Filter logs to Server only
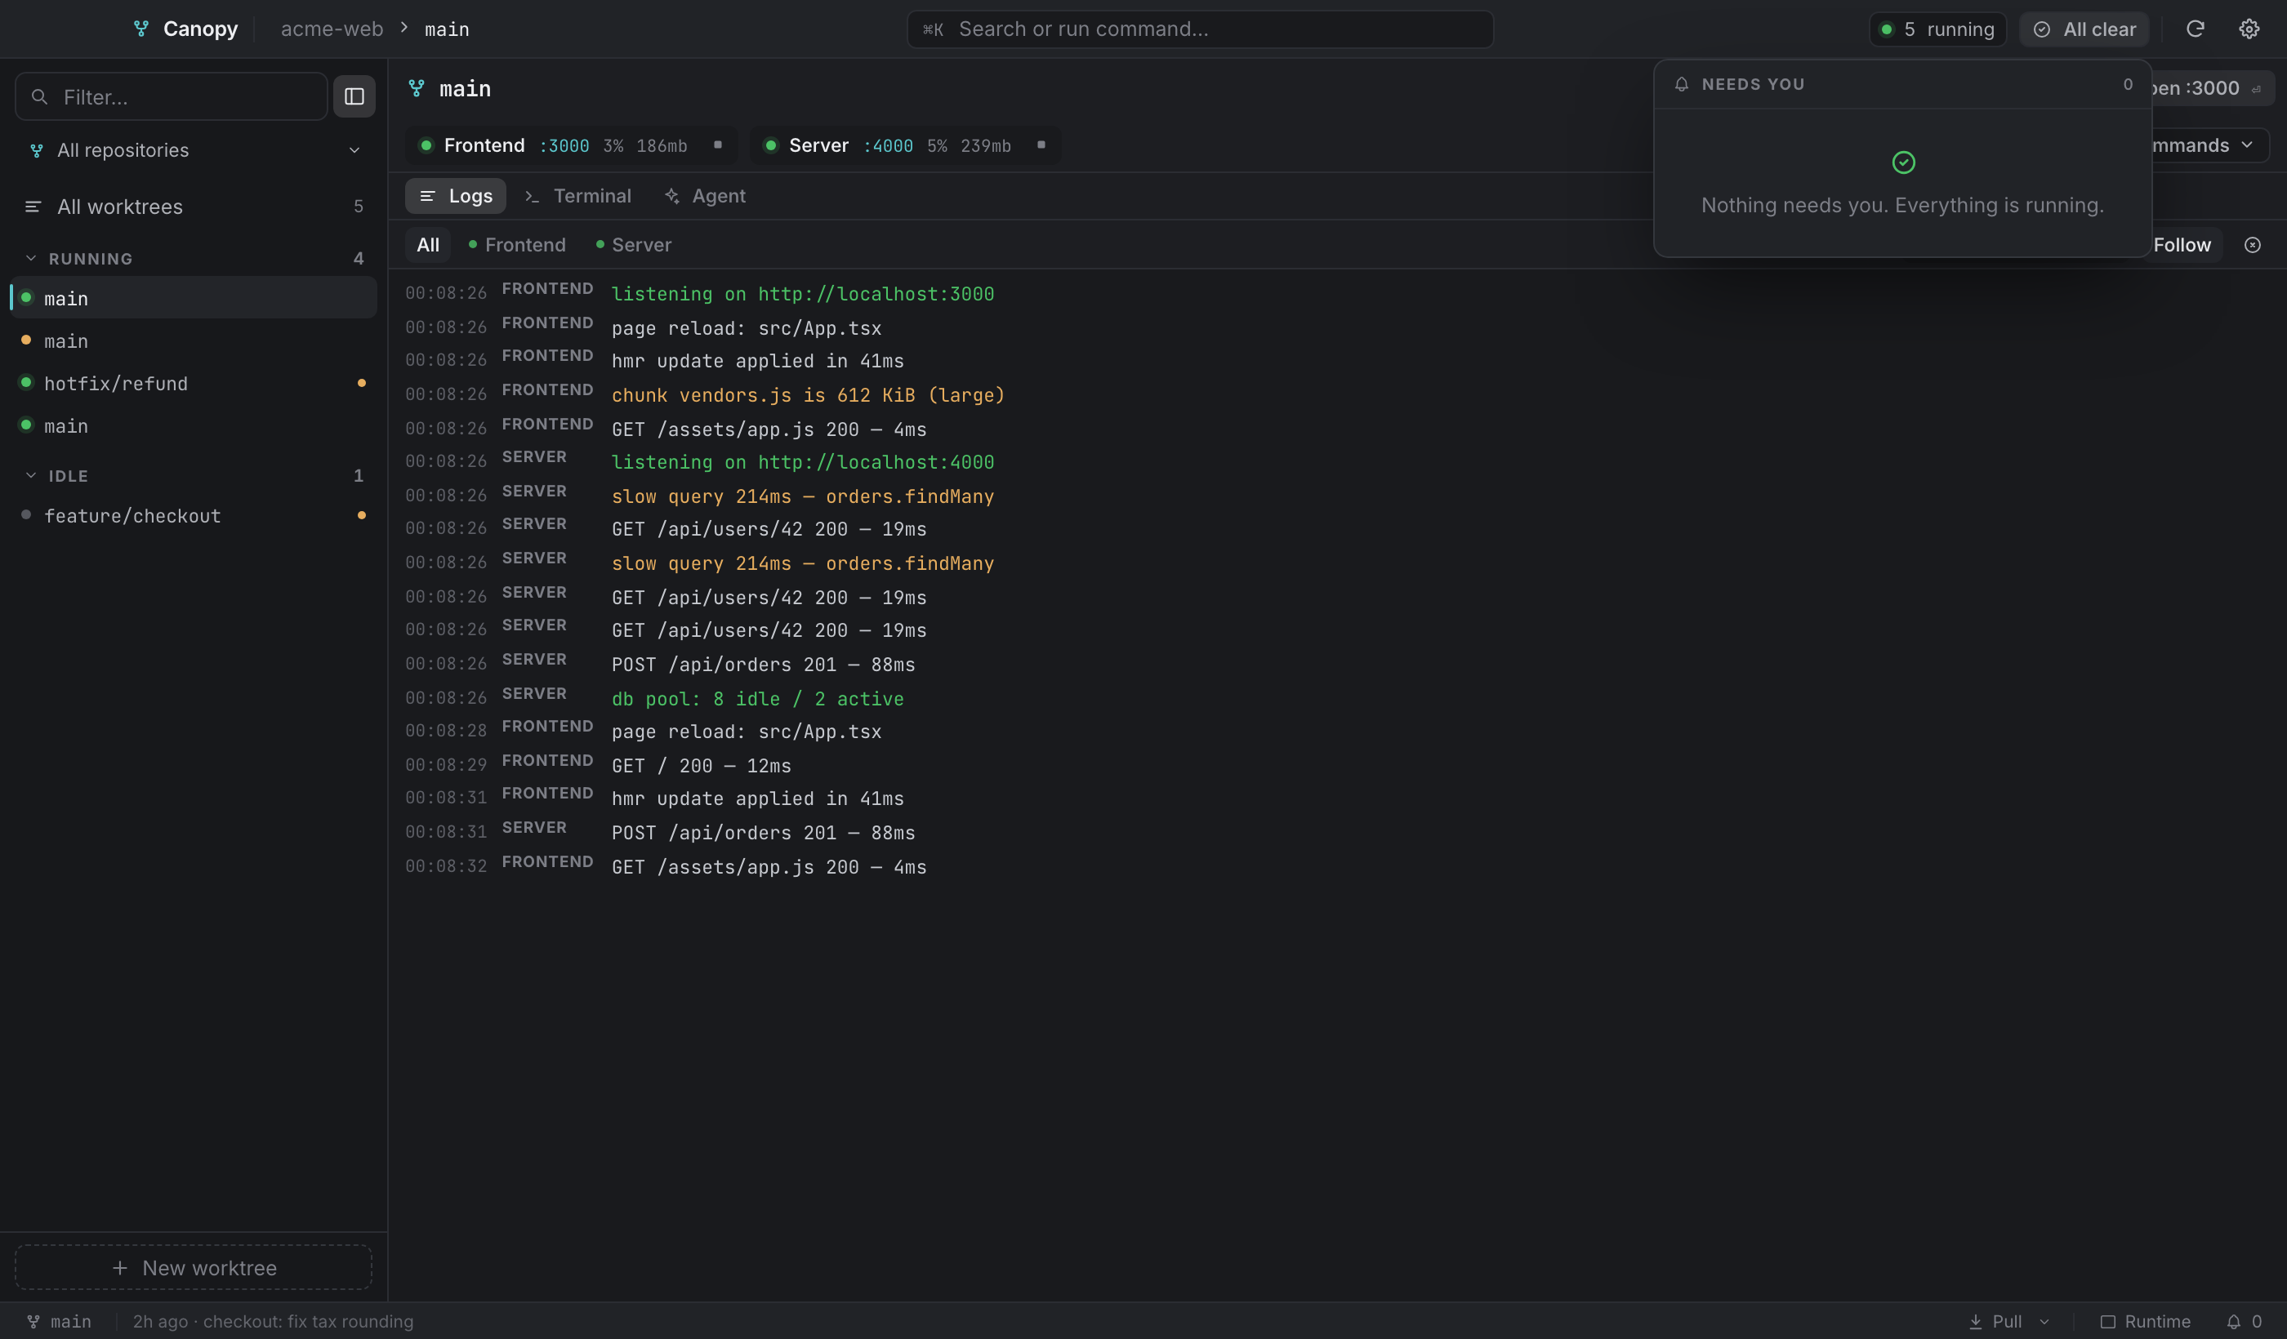Viewport: 2287px width, 1339px height. pyautogui.click(x=634, y=245)
